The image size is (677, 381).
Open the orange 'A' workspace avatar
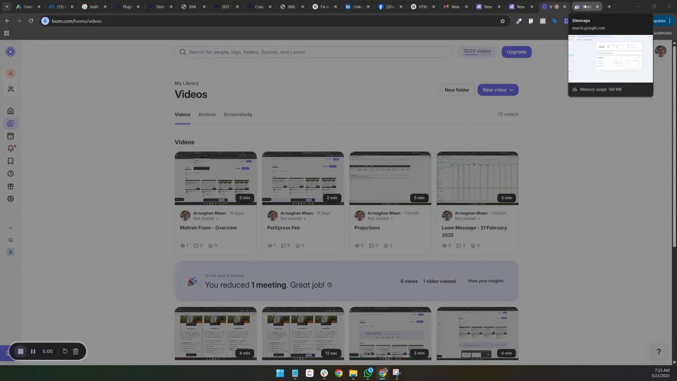10,74
